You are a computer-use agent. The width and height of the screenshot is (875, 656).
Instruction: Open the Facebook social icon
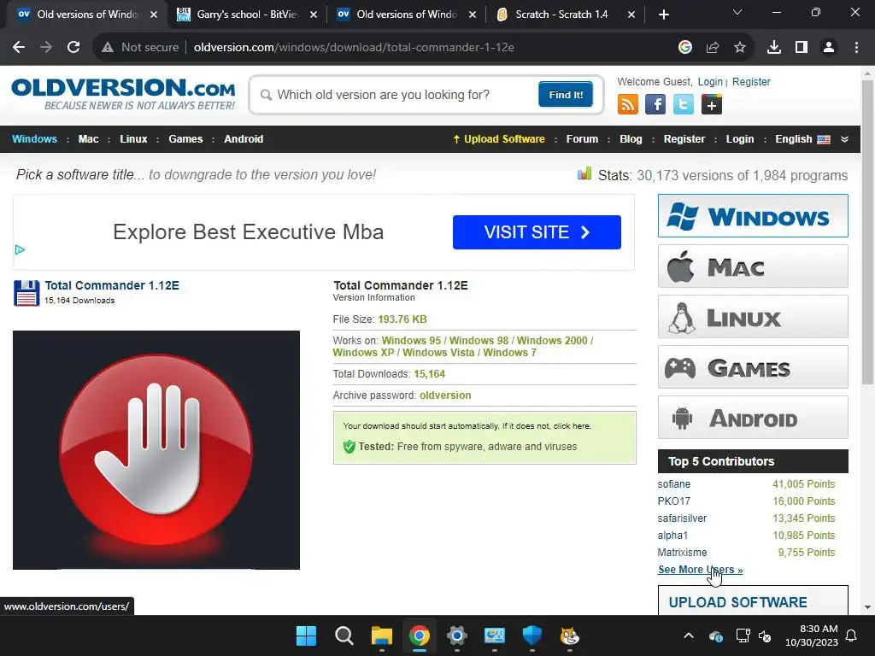[655, 104]
